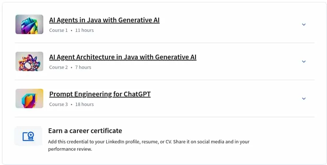Image resolution: width=327 pixels, height=165 pixels.
Task: Expand the AI Agents in Java course chevron
Action: (303, 24)
